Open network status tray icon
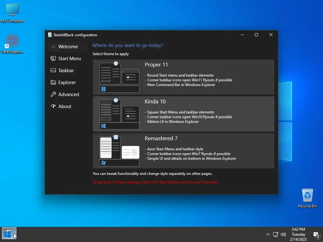Screen dimensions: 323x242 [x=276, y=234]
